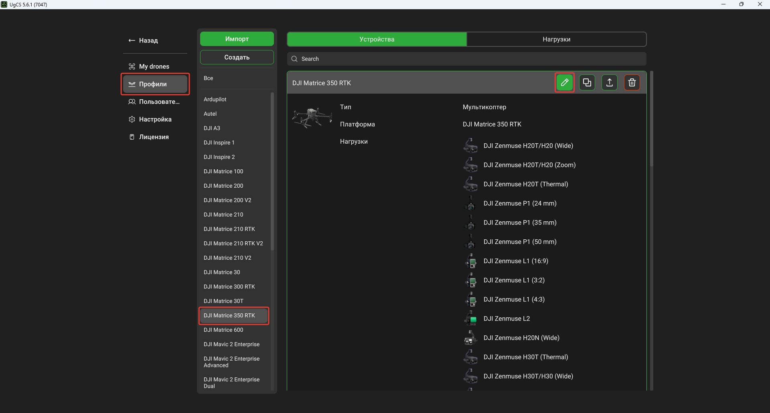Go back with the Назад arrow

143,40
